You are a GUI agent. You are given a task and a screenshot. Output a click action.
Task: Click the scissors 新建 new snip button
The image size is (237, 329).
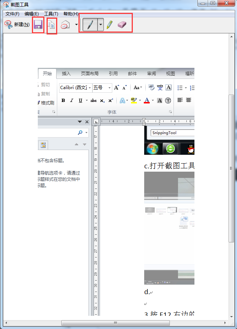tap(17, 25)
